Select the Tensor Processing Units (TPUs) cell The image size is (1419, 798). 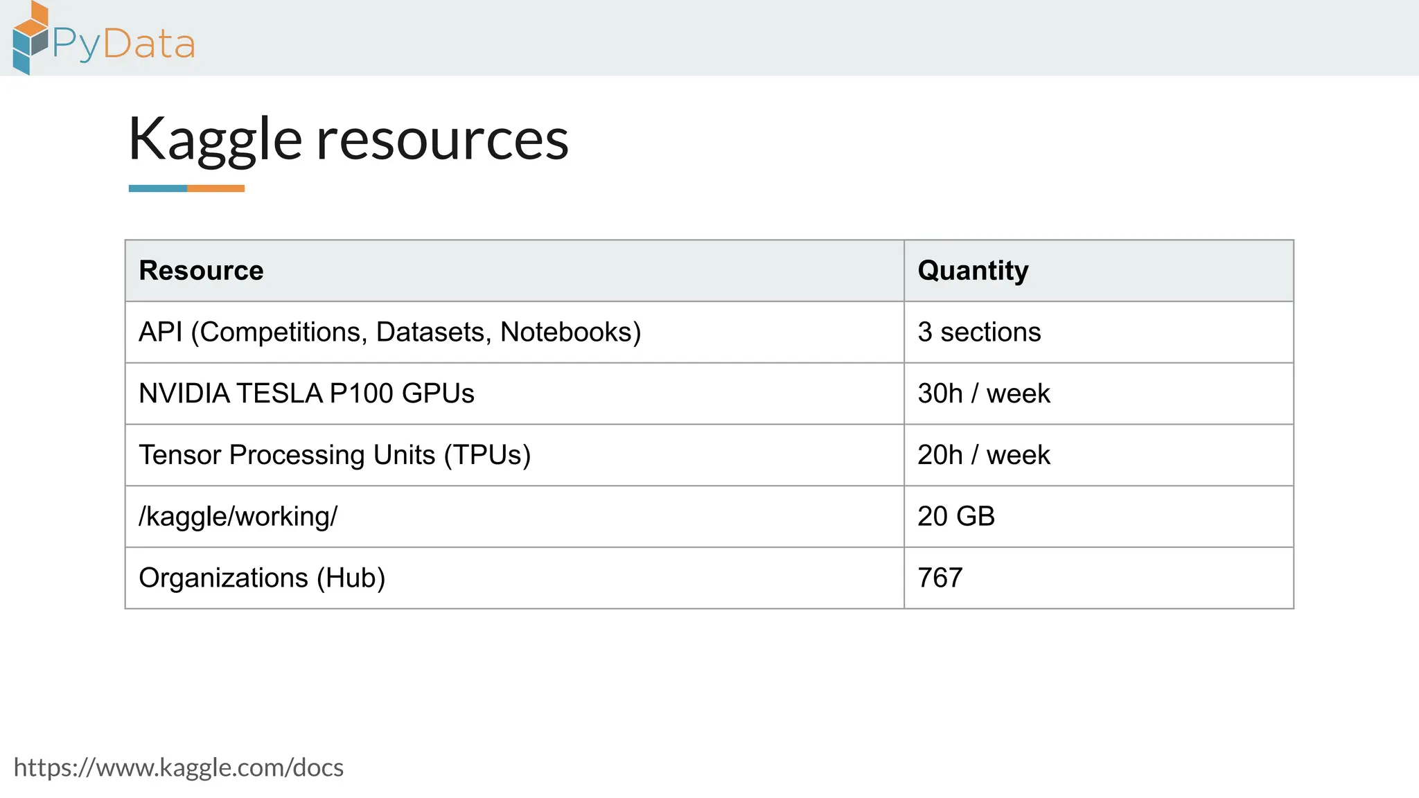pyautogui.click(x=515, y=455)
